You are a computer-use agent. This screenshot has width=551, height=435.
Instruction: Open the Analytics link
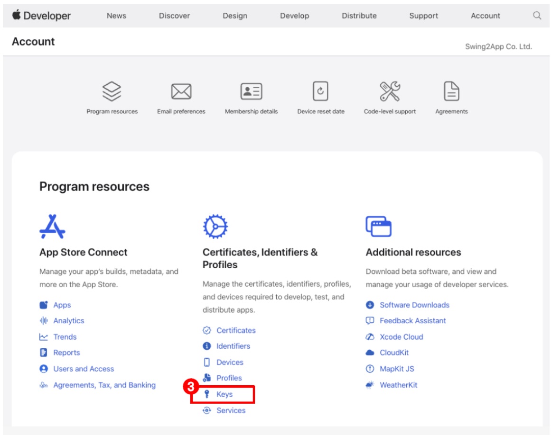pyautogui.click(x=69, y=321)
